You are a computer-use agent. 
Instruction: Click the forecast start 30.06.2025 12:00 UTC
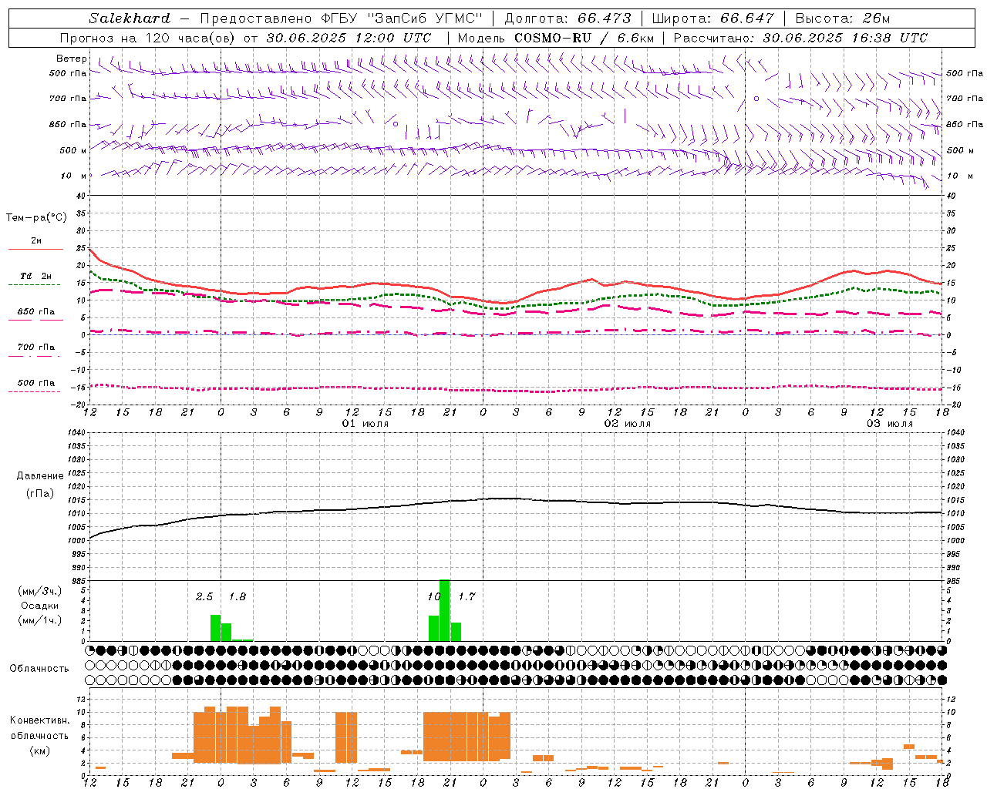(349, 38)
